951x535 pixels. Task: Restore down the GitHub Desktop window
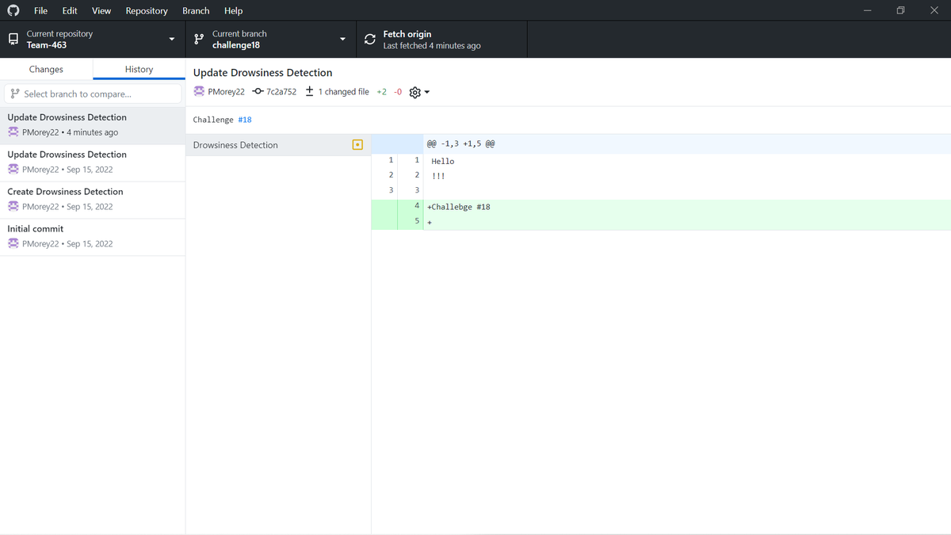pyautogui.click(x=900, y=10)
